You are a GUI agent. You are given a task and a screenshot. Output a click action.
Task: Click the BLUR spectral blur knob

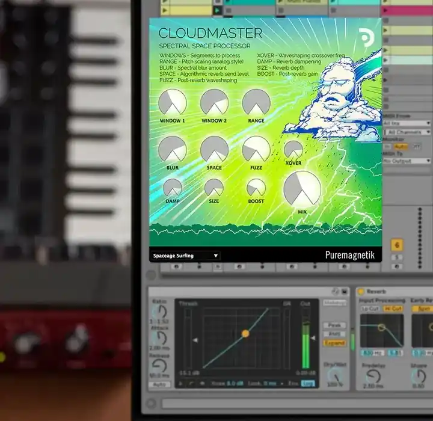173,149
